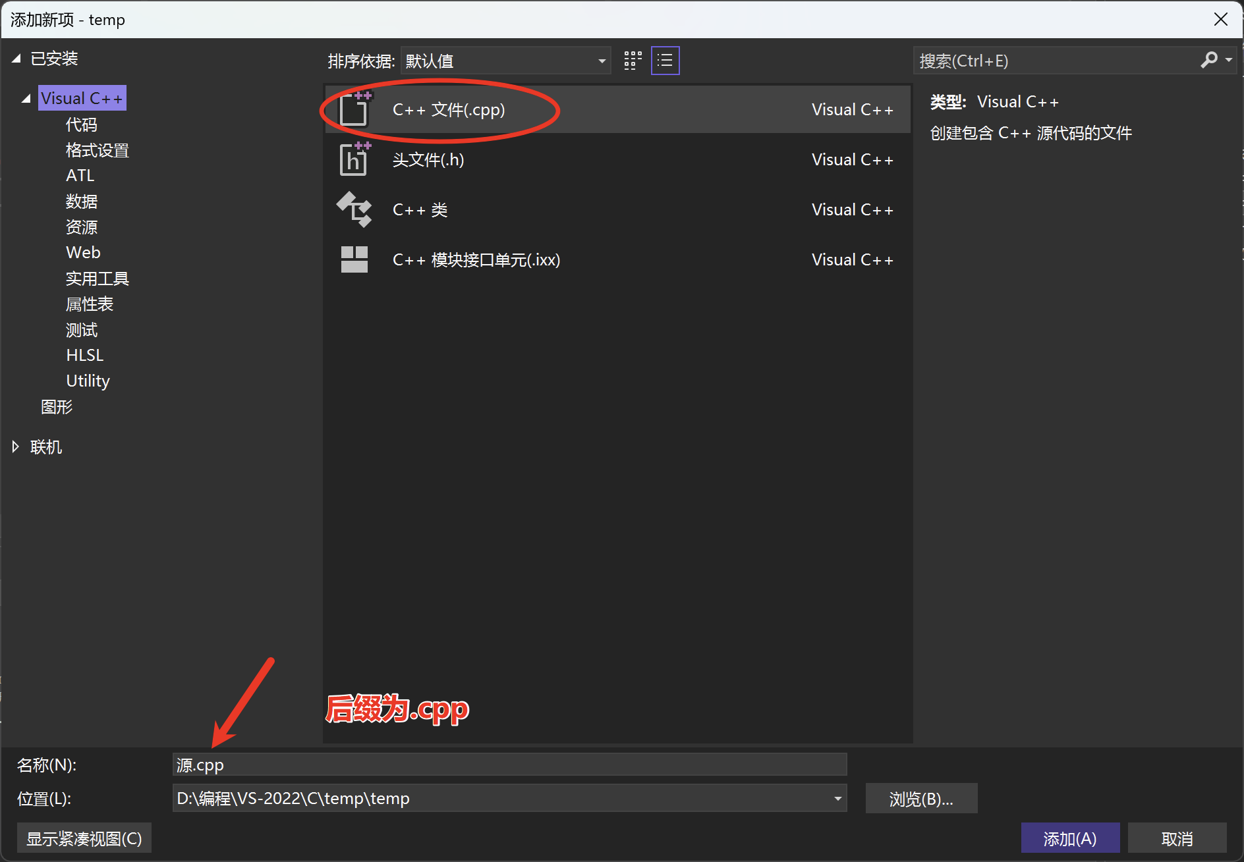This screenshot has height=862, width=1244.
Task: Click the 添加(A) button
Action: (x=1070, y=838)
